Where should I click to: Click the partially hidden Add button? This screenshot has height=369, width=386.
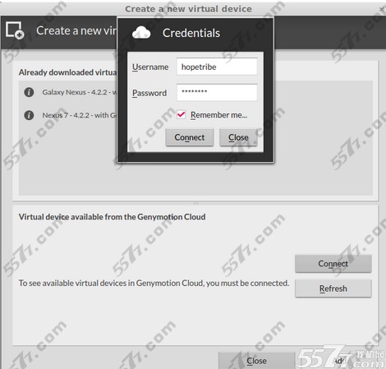point(339,361)
